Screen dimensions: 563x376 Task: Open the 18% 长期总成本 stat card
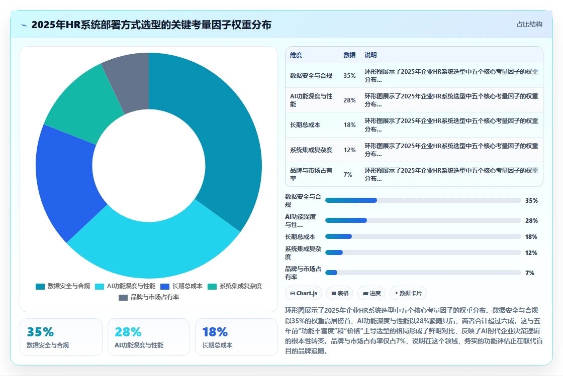(236, 337)
